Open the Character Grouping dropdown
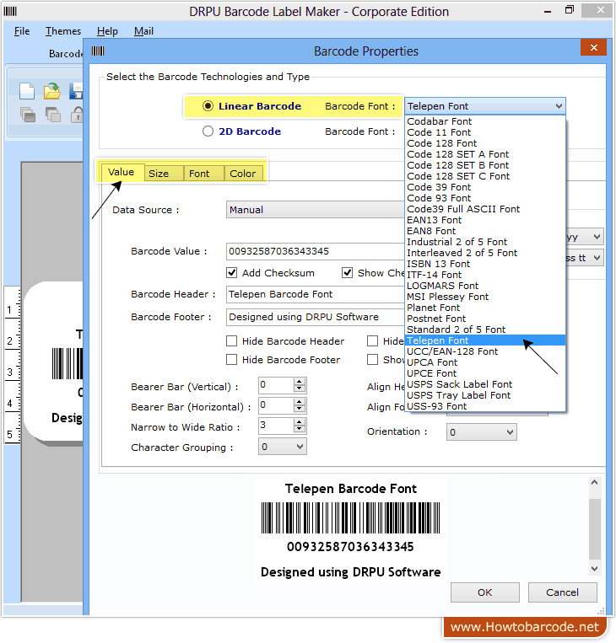616x643 pixels. pyautogui.click(x=282, y=447)
